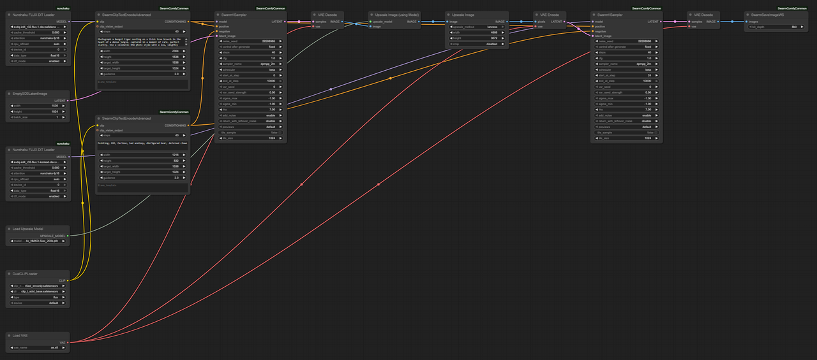Decrease height value in EmptySD3LatentImage with left arrow
This screenshot has width=817, height=360.
[x=11, y=112]
